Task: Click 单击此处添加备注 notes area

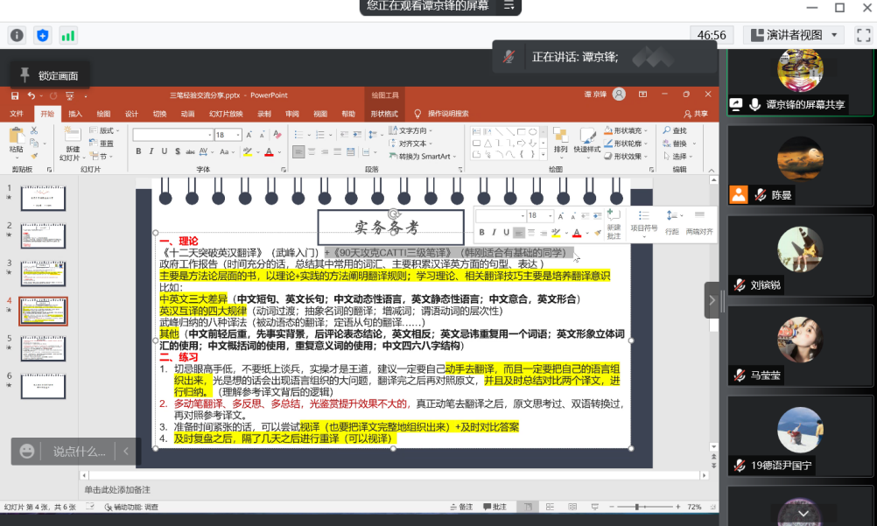Action: [117, 489]
